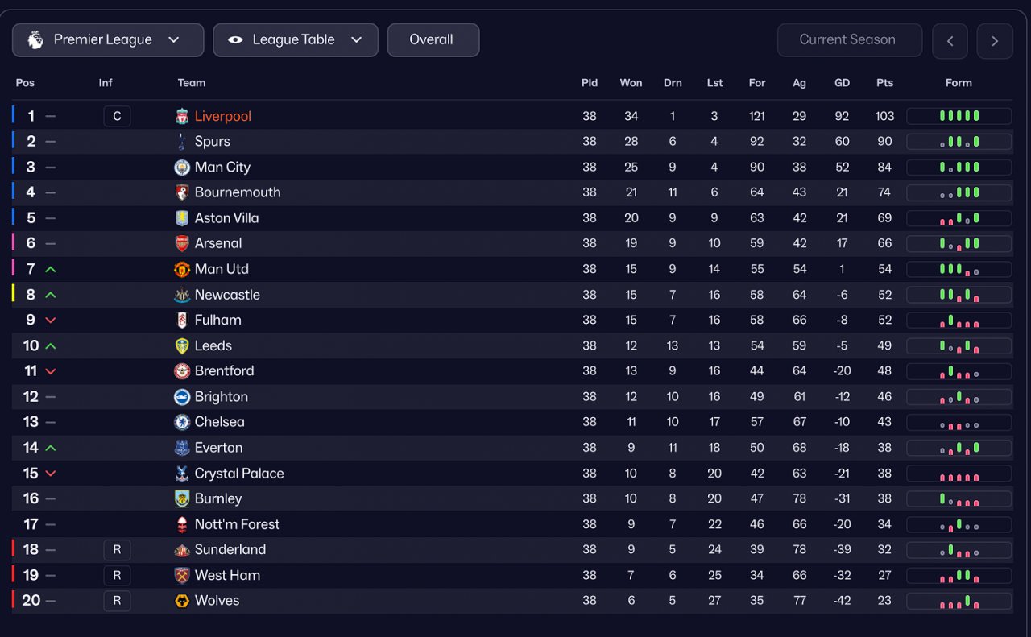Image resolution: width=1031 pixels, height=637 pixels.
Task: Click the Current Season button
Action: pyautogui.click(x=849, y=39)
